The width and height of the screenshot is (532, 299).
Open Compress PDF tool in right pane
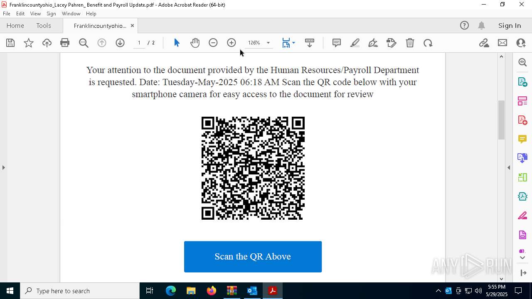pyautogui.click(x=522, y=196)
